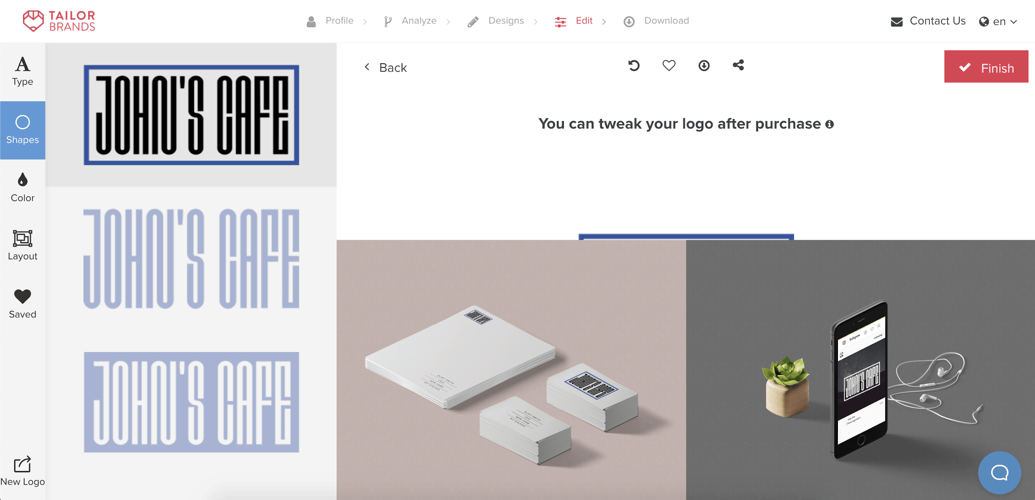The width and height of the screenshot is (1035, 500).
Task: Click the download info icon
Action: [704, 65]
